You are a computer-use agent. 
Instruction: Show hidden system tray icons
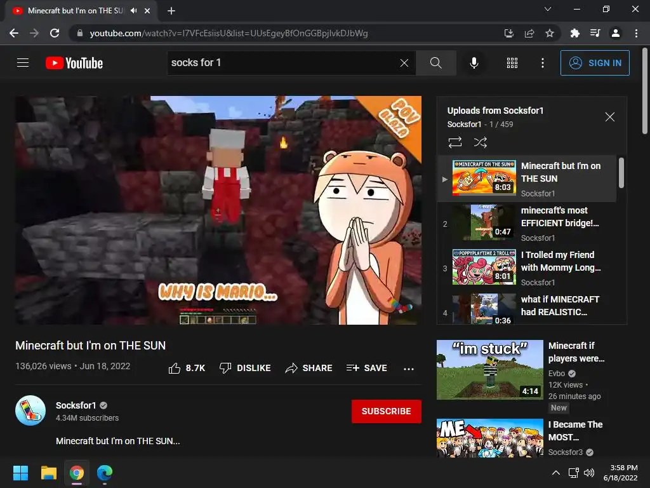[556, 473]
